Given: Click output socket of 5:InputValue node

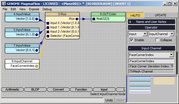Looking at the screenshot, I should (x=37, y=35).
